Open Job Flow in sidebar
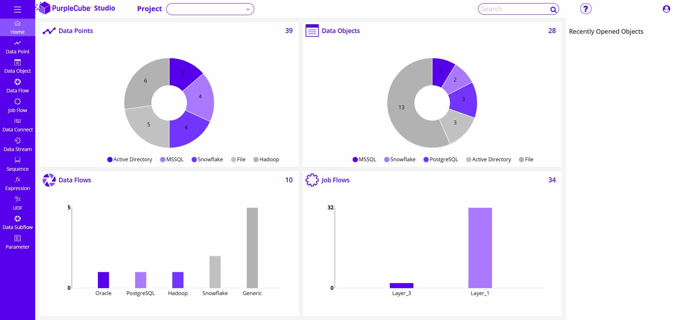 click(x=18, y=106)
